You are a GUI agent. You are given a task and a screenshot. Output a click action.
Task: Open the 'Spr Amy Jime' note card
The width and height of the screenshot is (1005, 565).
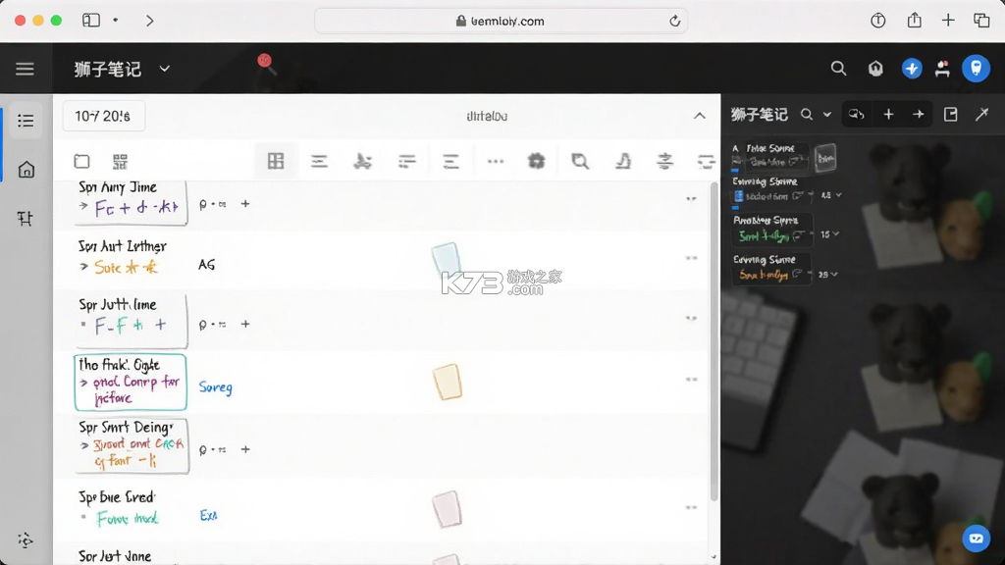coord(131,202)
